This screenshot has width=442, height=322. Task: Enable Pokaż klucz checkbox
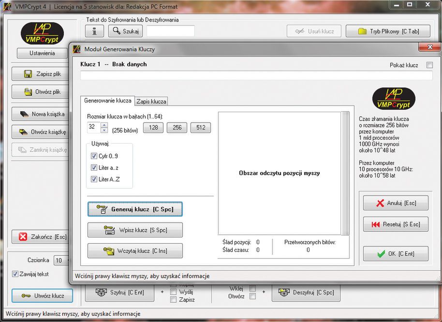click(429, 65)
